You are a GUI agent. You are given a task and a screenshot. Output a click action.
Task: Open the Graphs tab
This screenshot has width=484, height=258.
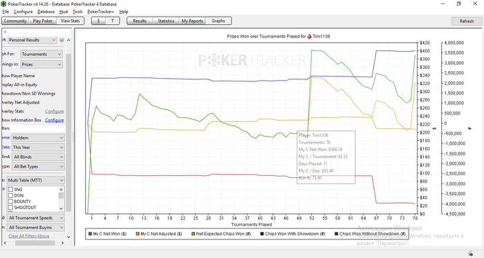pos(218,21)
